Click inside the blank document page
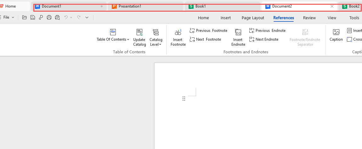The width and height of the screenshot is (362, 149). click(x=258, y=106)
